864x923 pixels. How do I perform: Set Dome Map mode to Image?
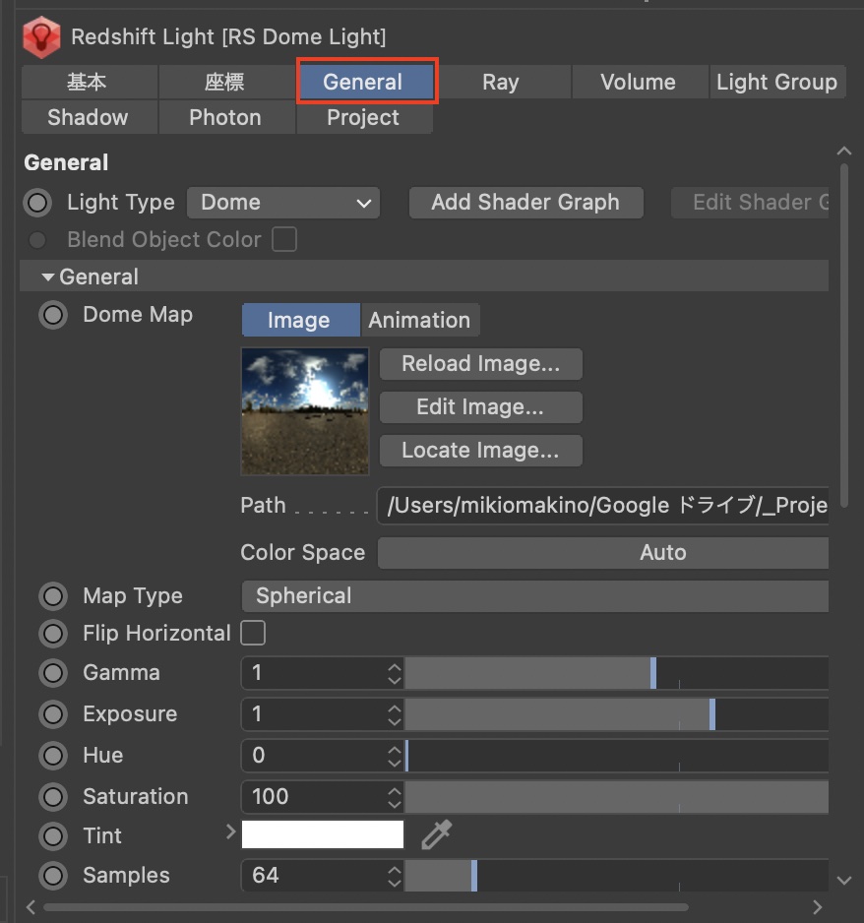[298, 320]
